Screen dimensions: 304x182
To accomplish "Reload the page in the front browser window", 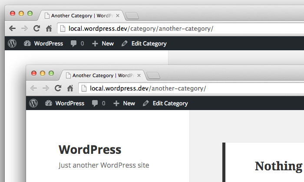I will click(58, 88).
